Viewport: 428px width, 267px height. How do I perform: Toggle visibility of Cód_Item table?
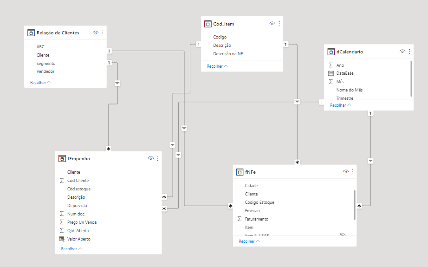tap(272, 24)
